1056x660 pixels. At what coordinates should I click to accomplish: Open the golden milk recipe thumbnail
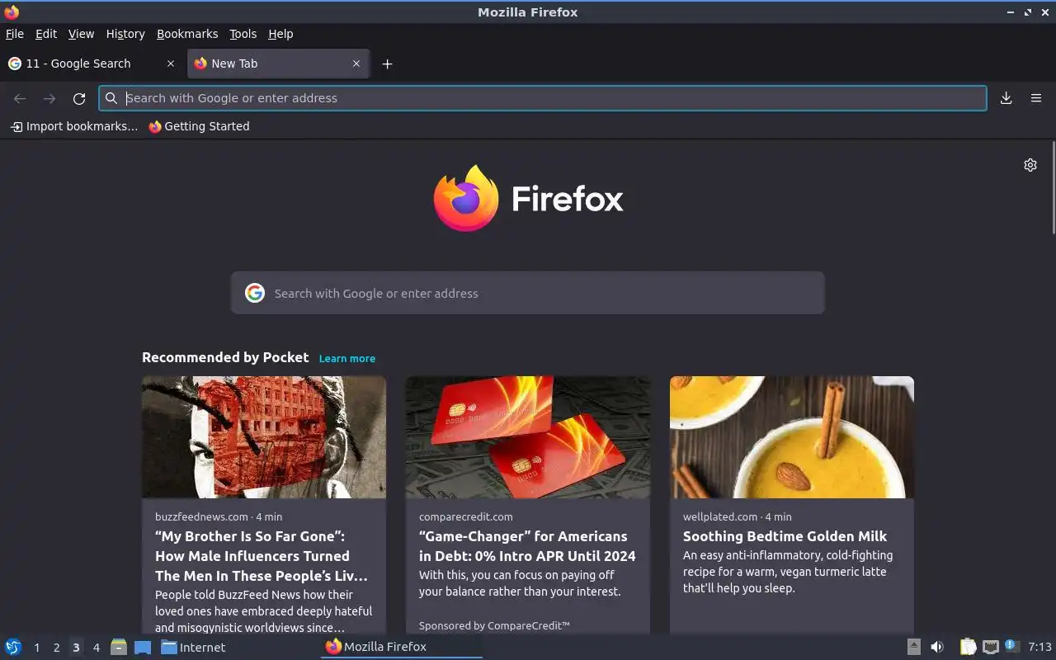(792, 437)
